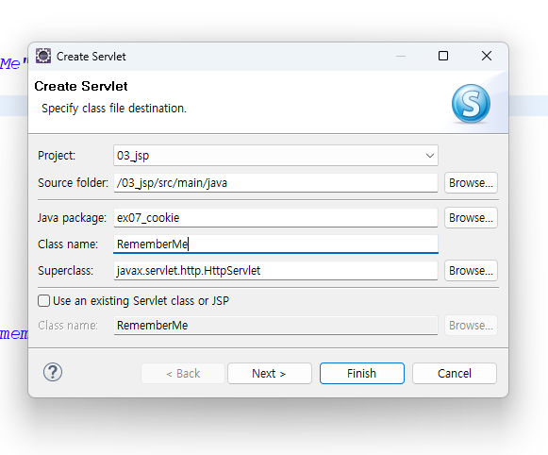Minimize the Create Servlet dialog
The image size is (548, 455).
(401, 56)
